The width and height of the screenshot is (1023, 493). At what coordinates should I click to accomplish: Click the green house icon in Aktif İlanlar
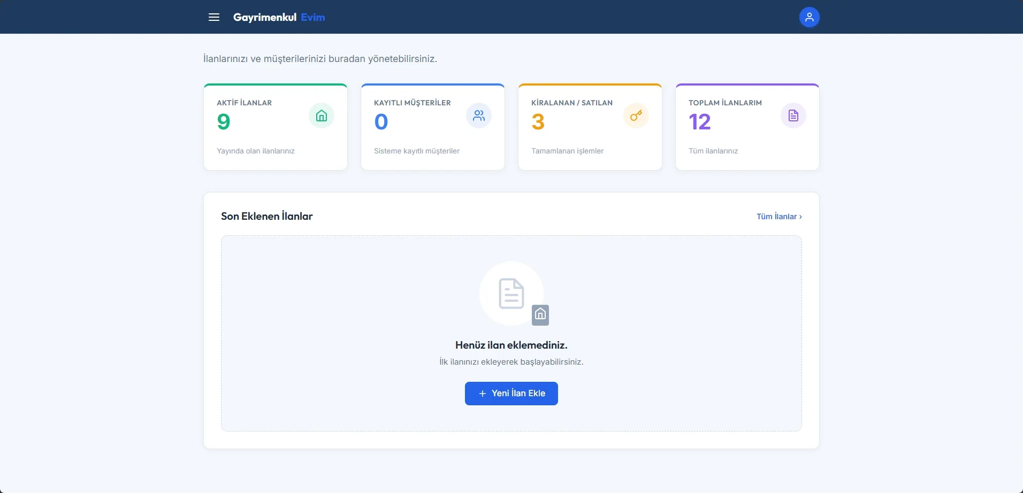322,115
